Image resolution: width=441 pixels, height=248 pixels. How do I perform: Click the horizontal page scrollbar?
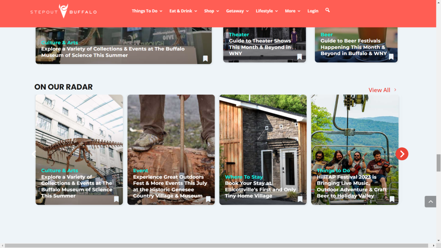(216, 246)
